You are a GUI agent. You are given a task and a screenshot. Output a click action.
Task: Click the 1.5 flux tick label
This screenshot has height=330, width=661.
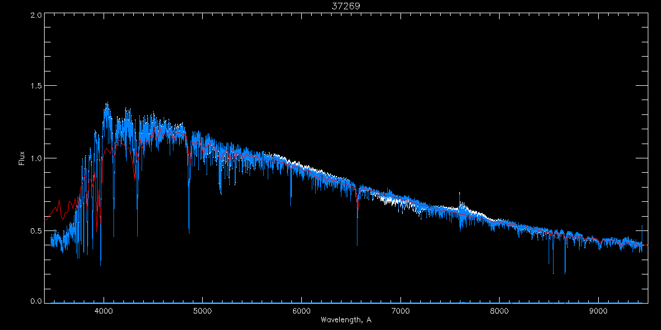coord(34,86)
